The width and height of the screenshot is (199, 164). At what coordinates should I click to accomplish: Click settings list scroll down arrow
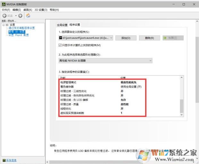coord(182,114)
